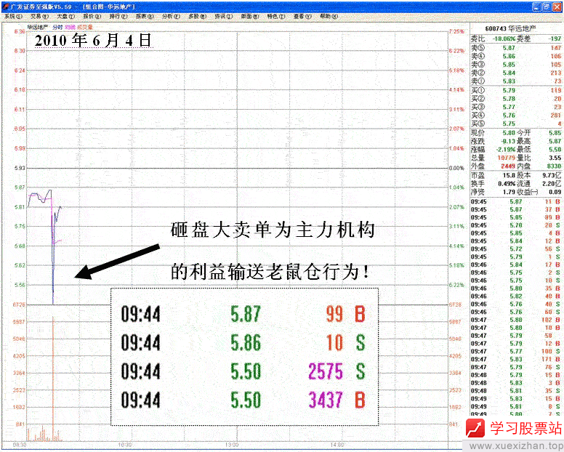The width and height of the screenshot is (564, 452).
Task: Open the 查看(V) menu
Action: (x=302, y=16)
